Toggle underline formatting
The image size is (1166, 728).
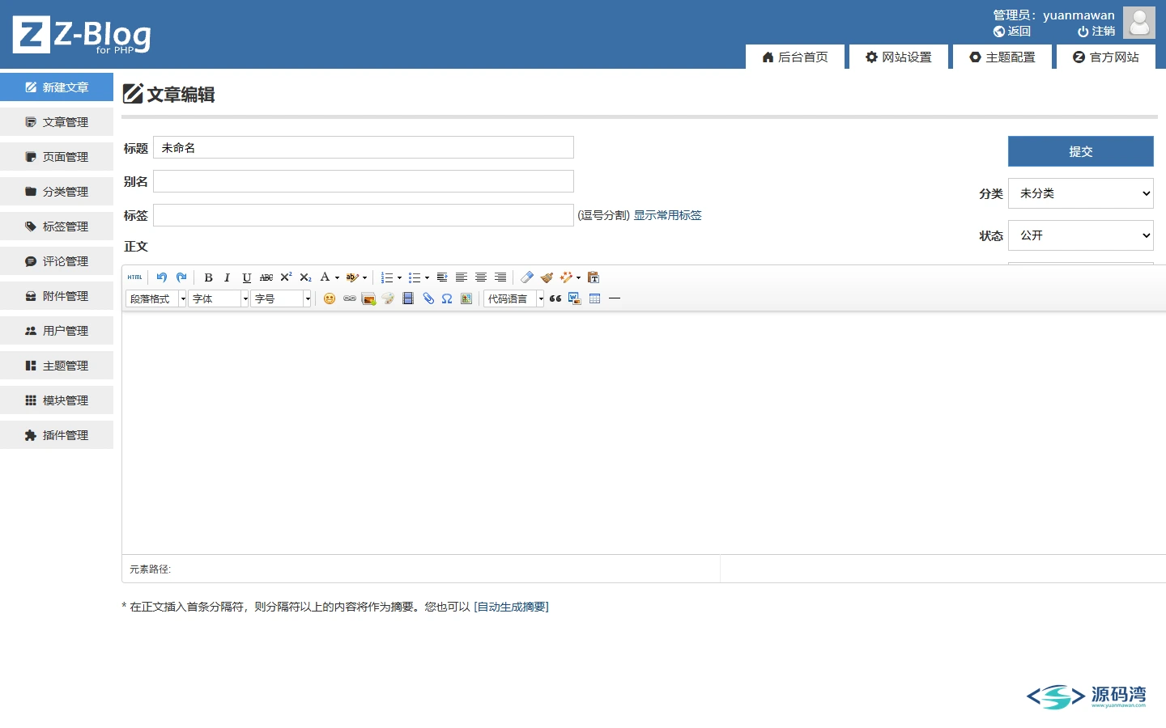247,277
